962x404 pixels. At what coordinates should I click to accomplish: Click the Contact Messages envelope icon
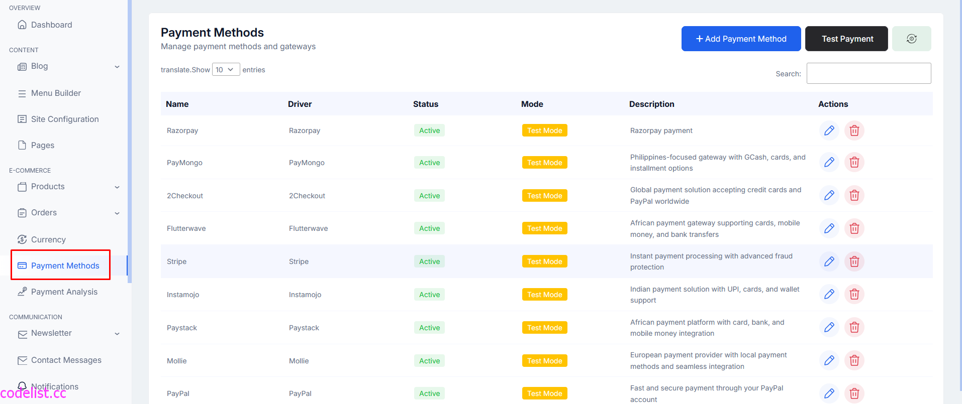22,360
